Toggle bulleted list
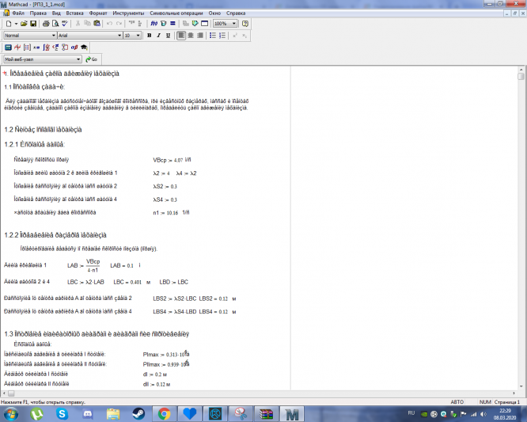The width and height of the screenshot is (527, 422). pos(213,36)
